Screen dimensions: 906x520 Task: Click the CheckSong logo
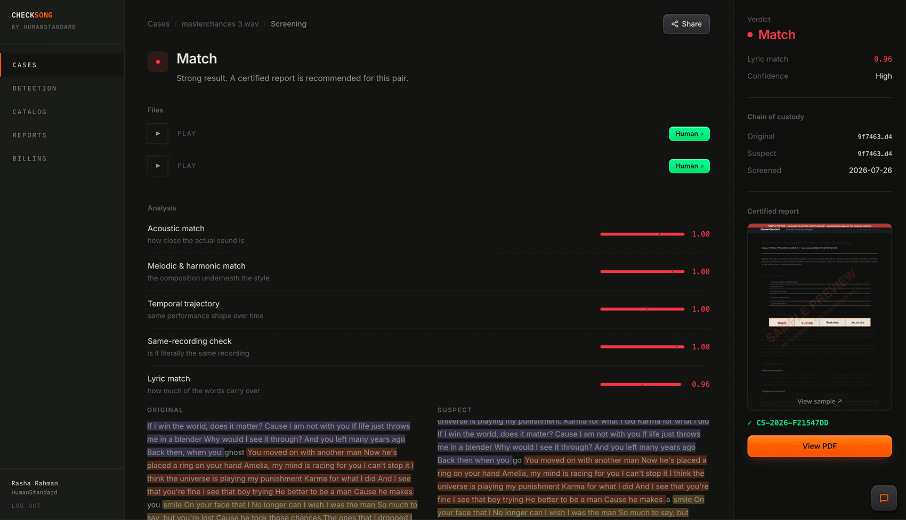tap(32, 15)
